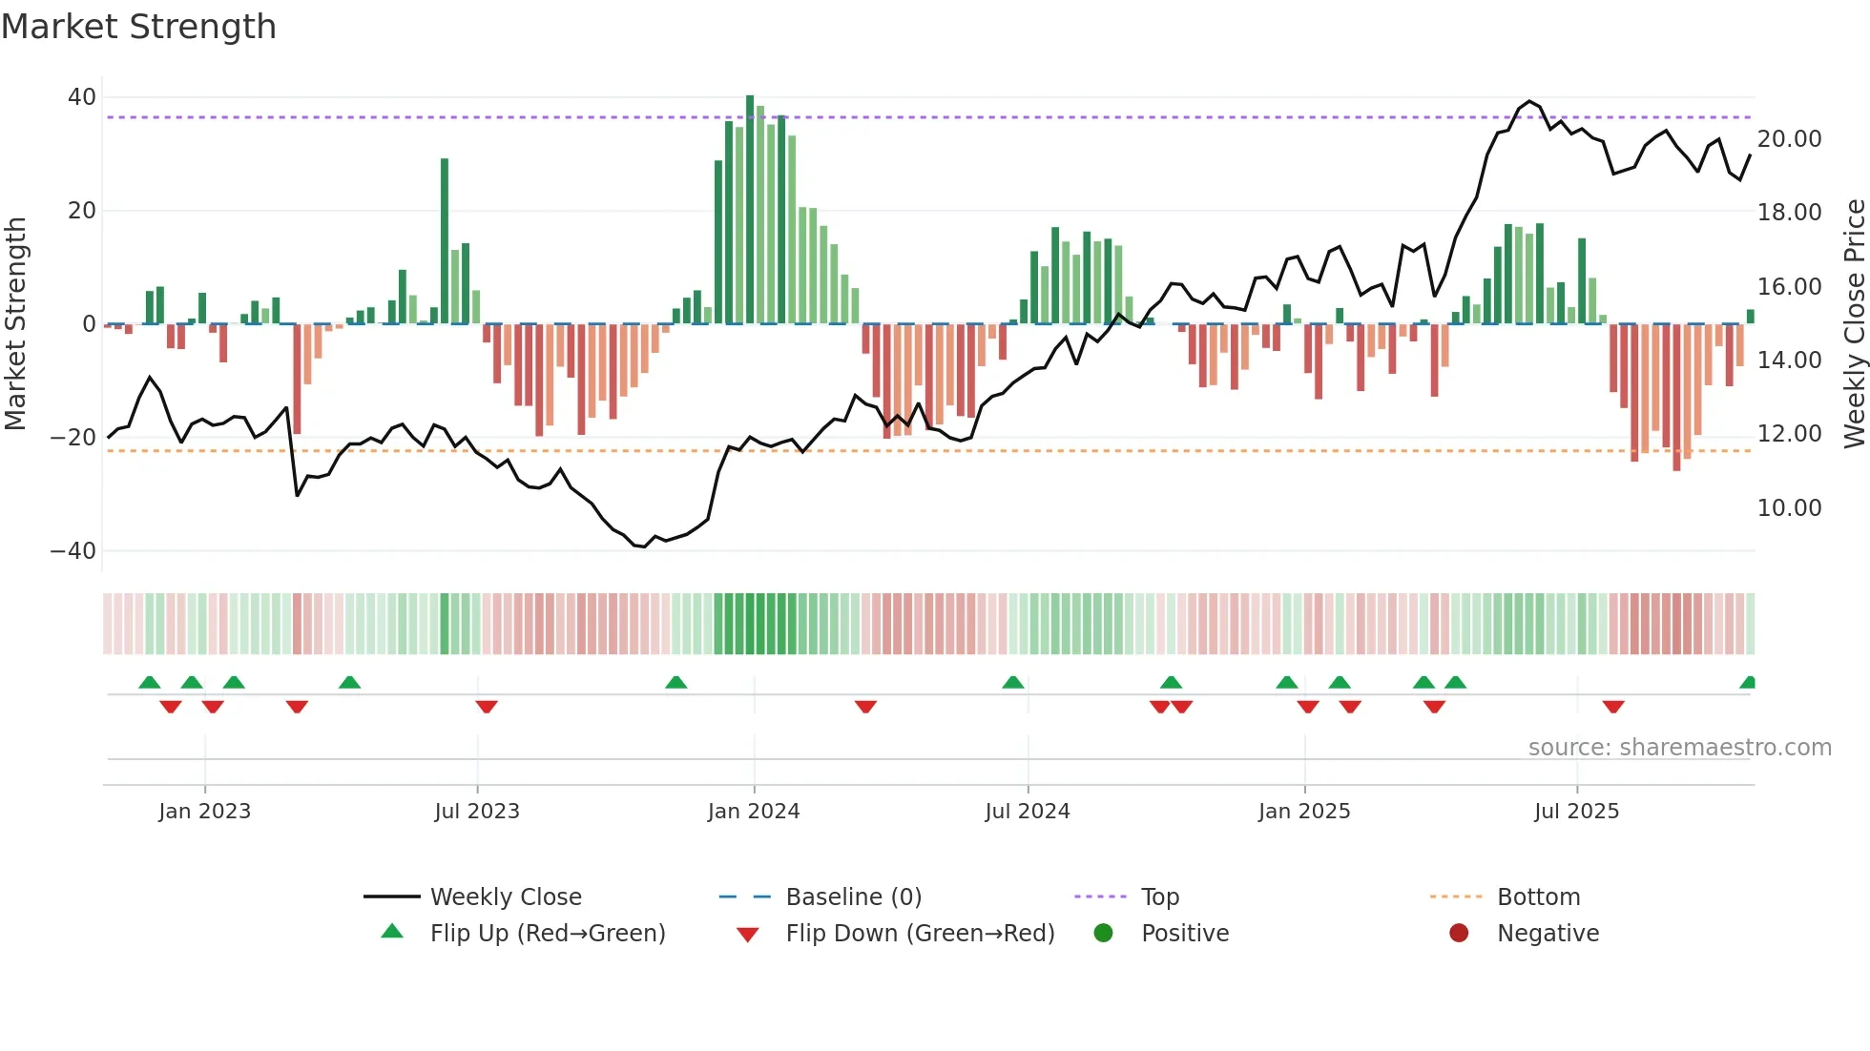Select the Jan 2024 x-axis label

click(754, 811)
